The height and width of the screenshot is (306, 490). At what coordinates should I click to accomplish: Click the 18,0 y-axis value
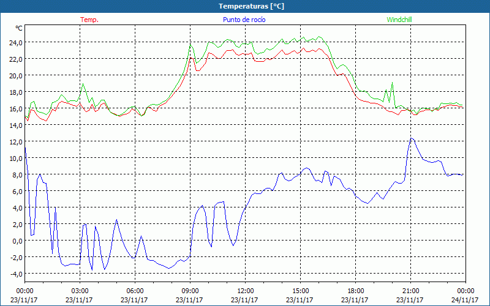[x=16, y=92]
